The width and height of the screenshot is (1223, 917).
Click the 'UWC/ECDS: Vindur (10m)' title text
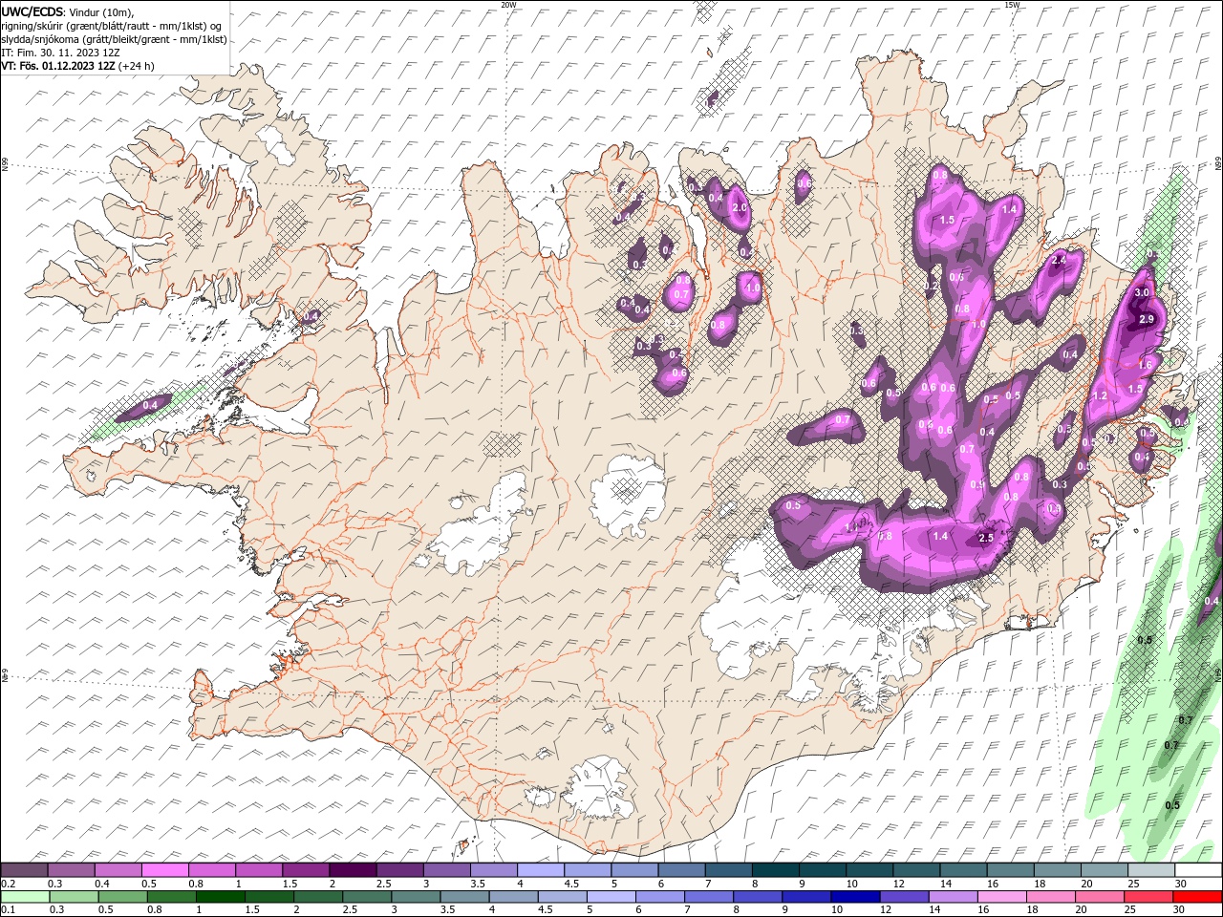pyautogui.click(x=68, y=11)
